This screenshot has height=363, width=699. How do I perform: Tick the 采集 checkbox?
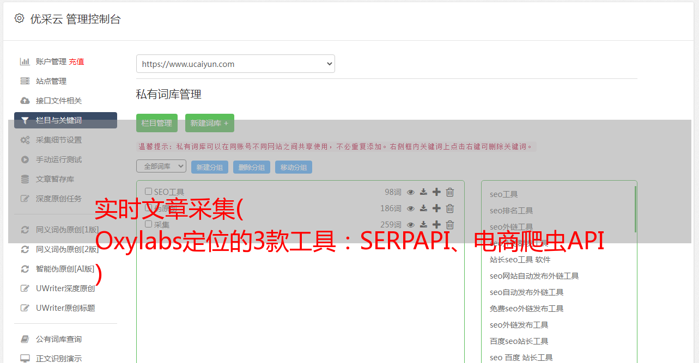coord(148,224)
